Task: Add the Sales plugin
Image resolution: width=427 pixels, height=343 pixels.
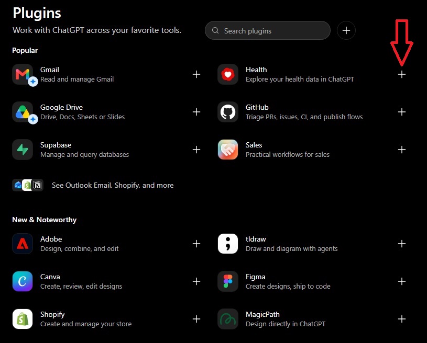Action: [402, 150]
